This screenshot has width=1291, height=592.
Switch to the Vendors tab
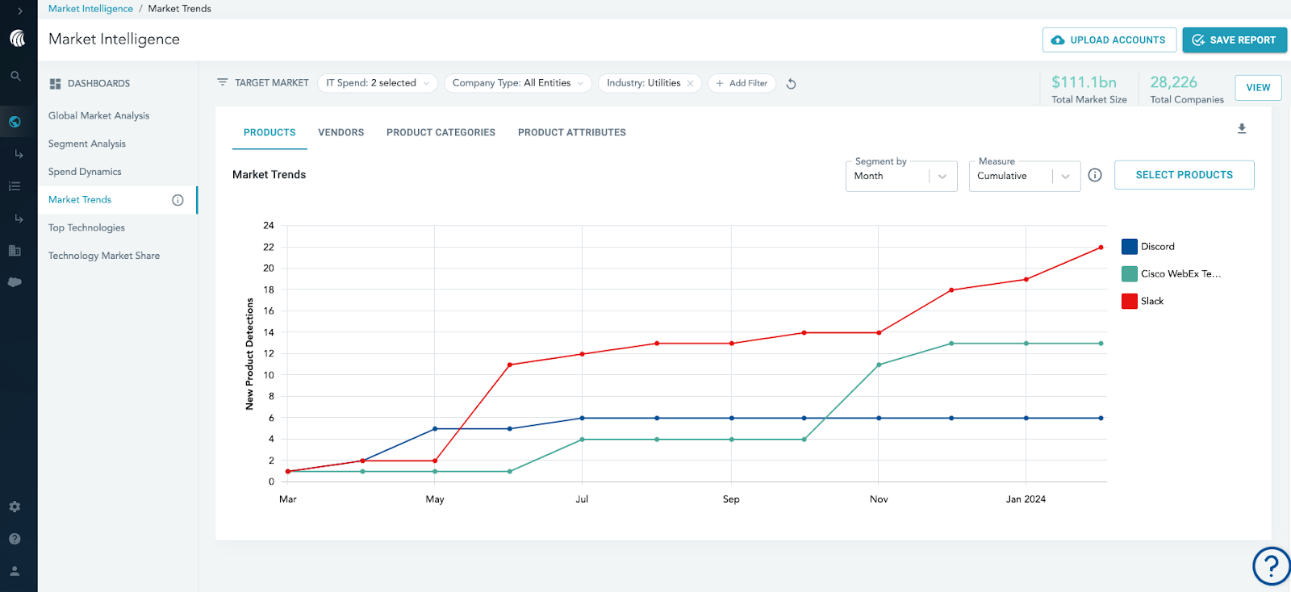pyautogui.click(x=341, y=132)
